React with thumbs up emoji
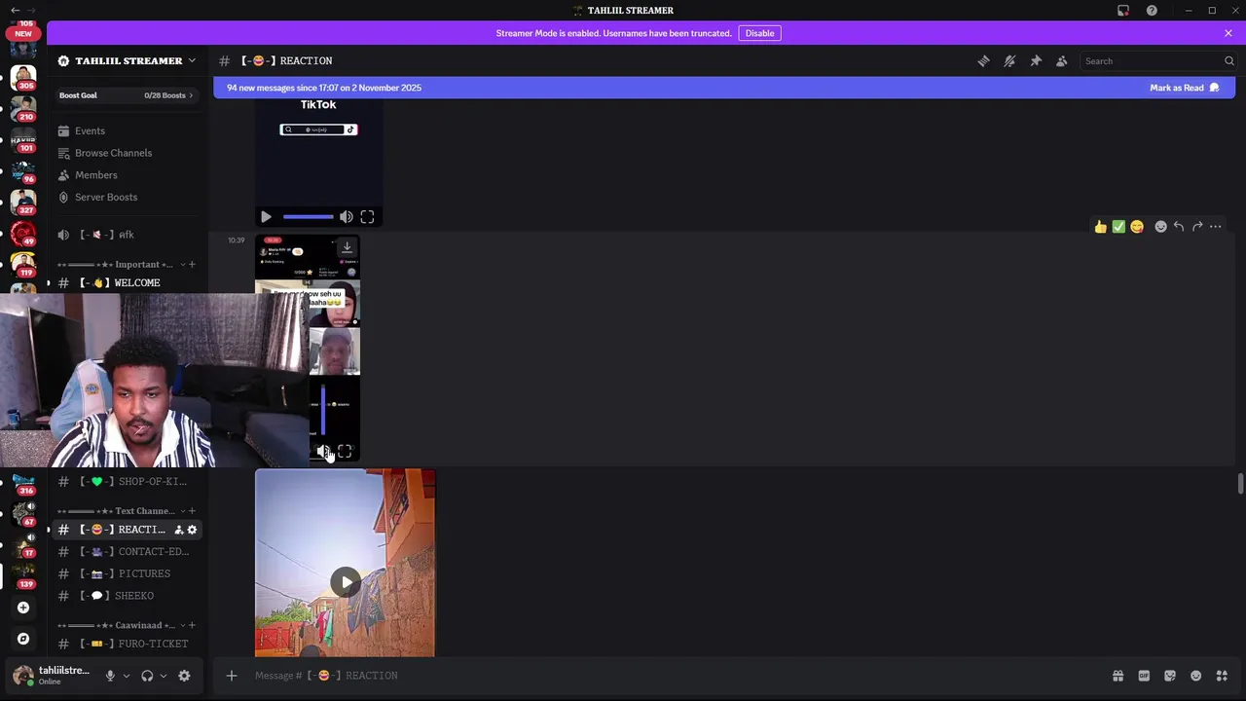 [1100, 227]
